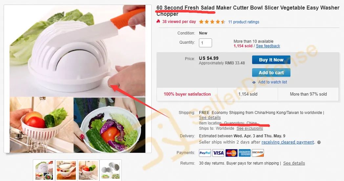The image size is (344, 181).
Task: Open the See exclusions link
Action: click(x=250, y=128)
